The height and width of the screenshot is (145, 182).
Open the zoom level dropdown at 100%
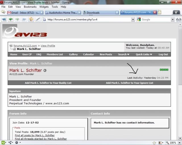point(179,143)
